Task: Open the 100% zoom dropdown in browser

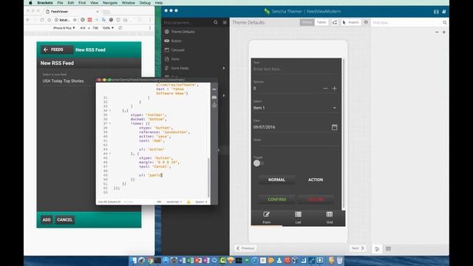Action: point(108,28)
